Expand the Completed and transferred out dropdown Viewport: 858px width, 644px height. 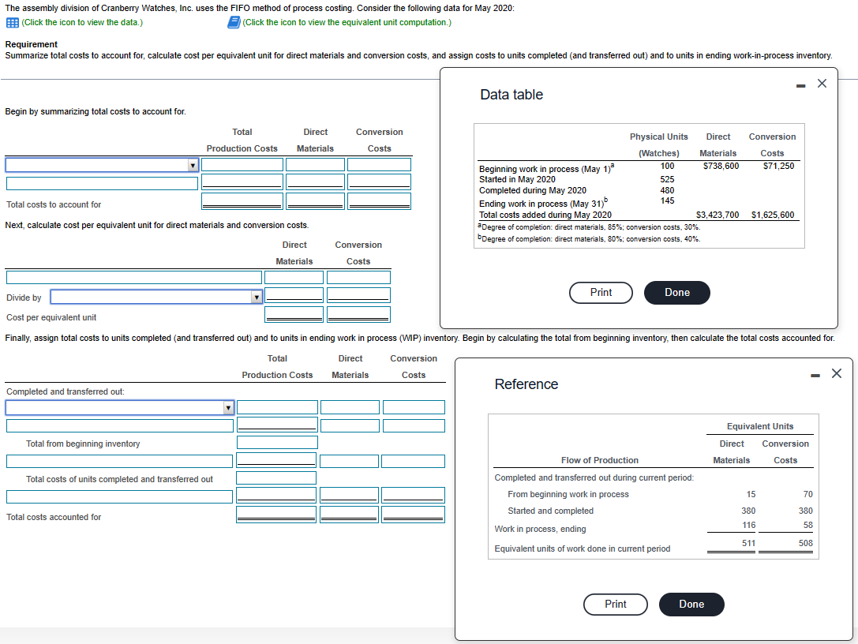[120, 406]
